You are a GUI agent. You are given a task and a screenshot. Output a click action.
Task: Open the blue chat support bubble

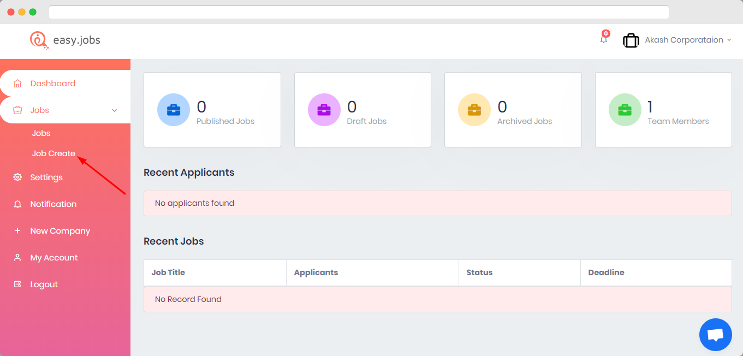(x=716, y=335)
